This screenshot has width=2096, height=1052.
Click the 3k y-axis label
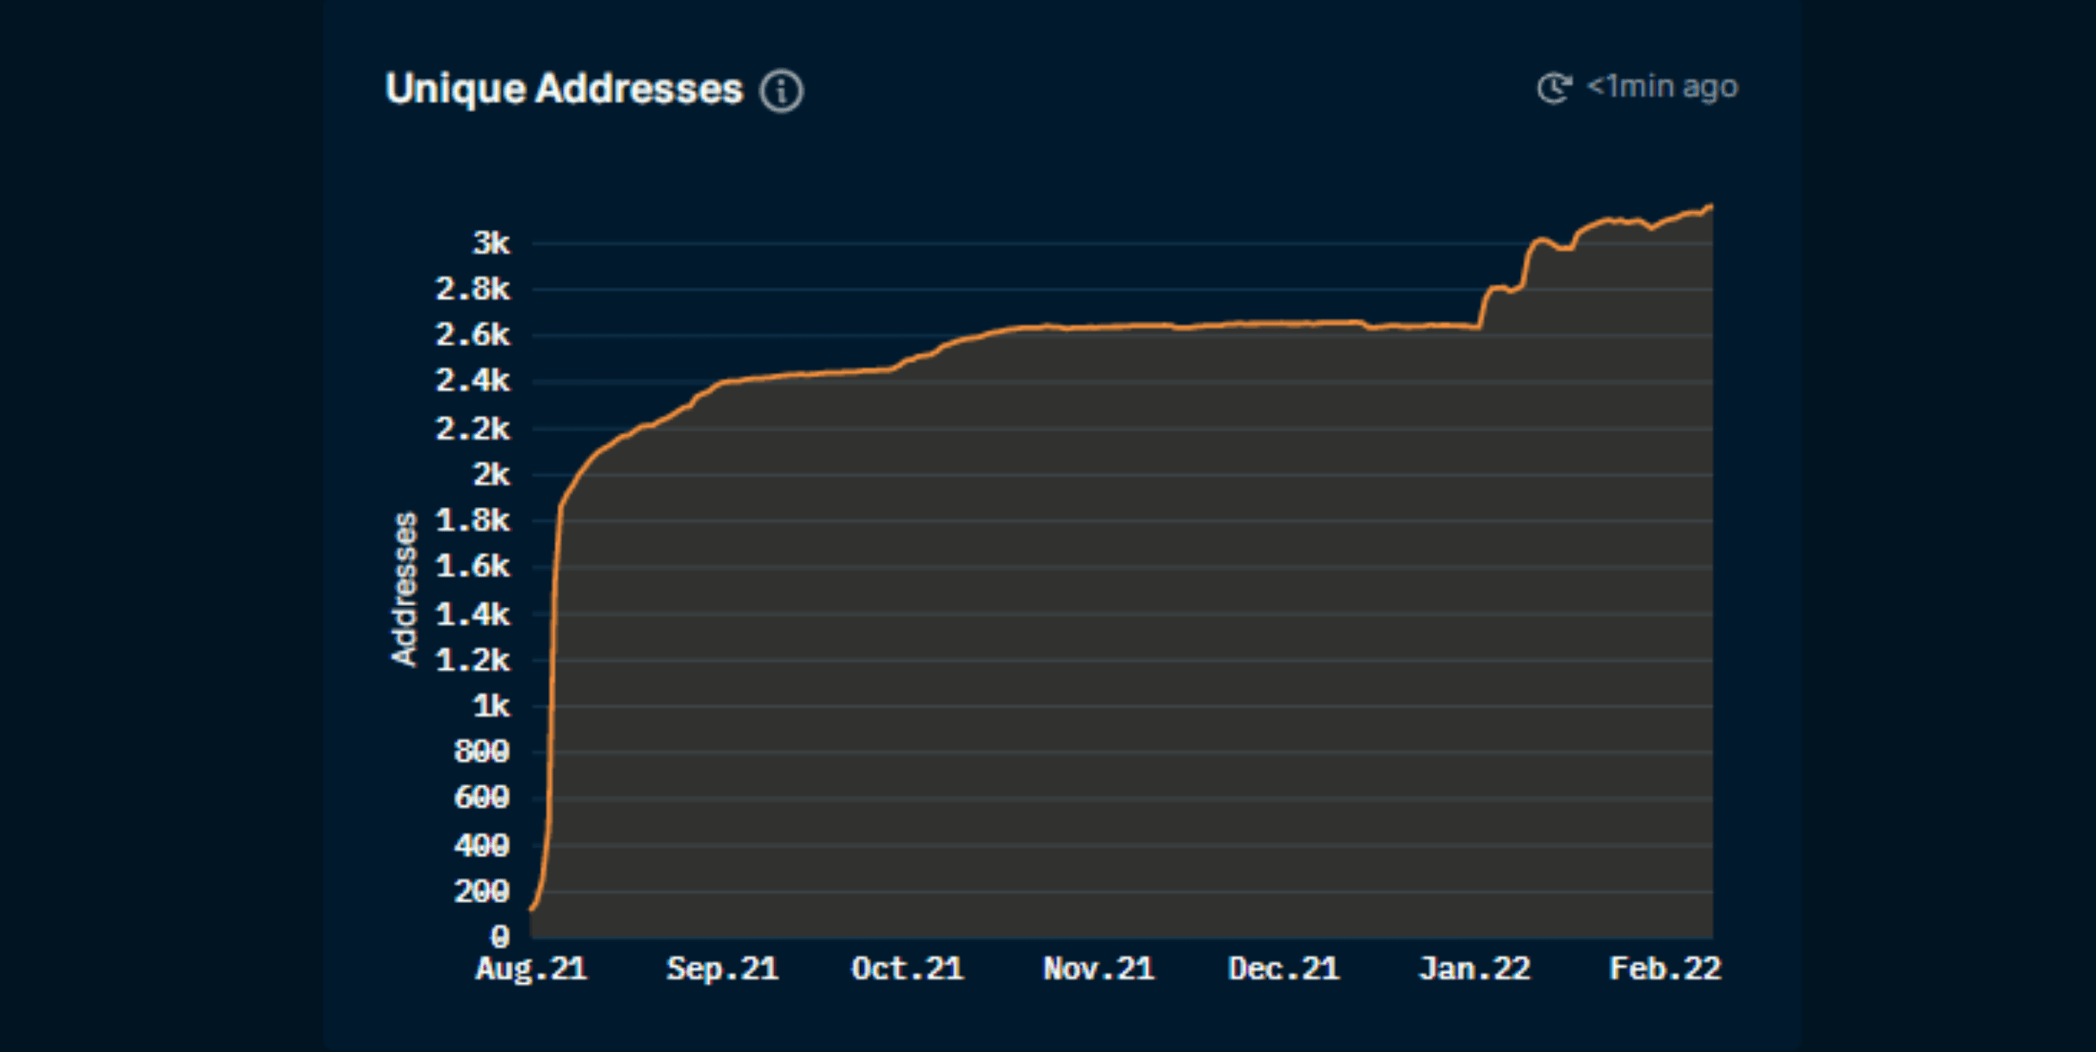(x=492, y=244)
